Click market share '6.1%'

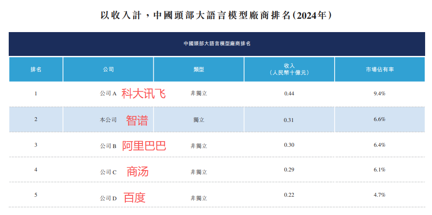(x=380, y=170)
